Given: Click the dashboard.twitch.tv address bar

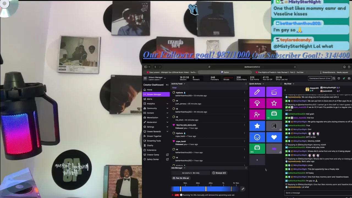Looking at the screenshot, I should (x=252, y=67).
